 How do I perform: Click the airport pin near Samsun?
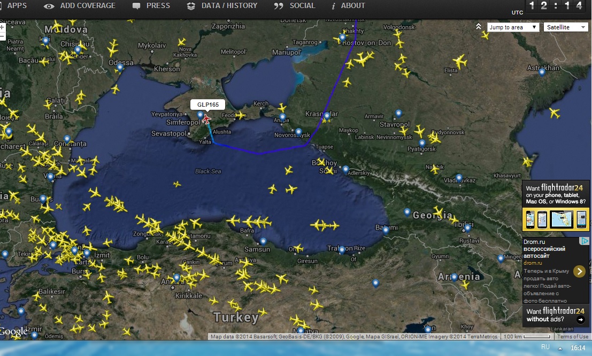pos(263,241)
